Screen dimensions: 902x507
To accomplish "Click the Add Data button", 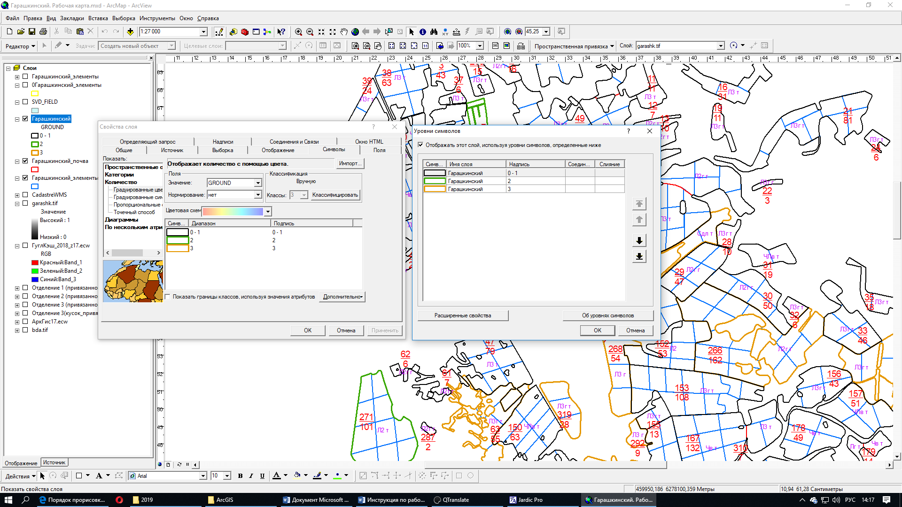I will 130,31.
